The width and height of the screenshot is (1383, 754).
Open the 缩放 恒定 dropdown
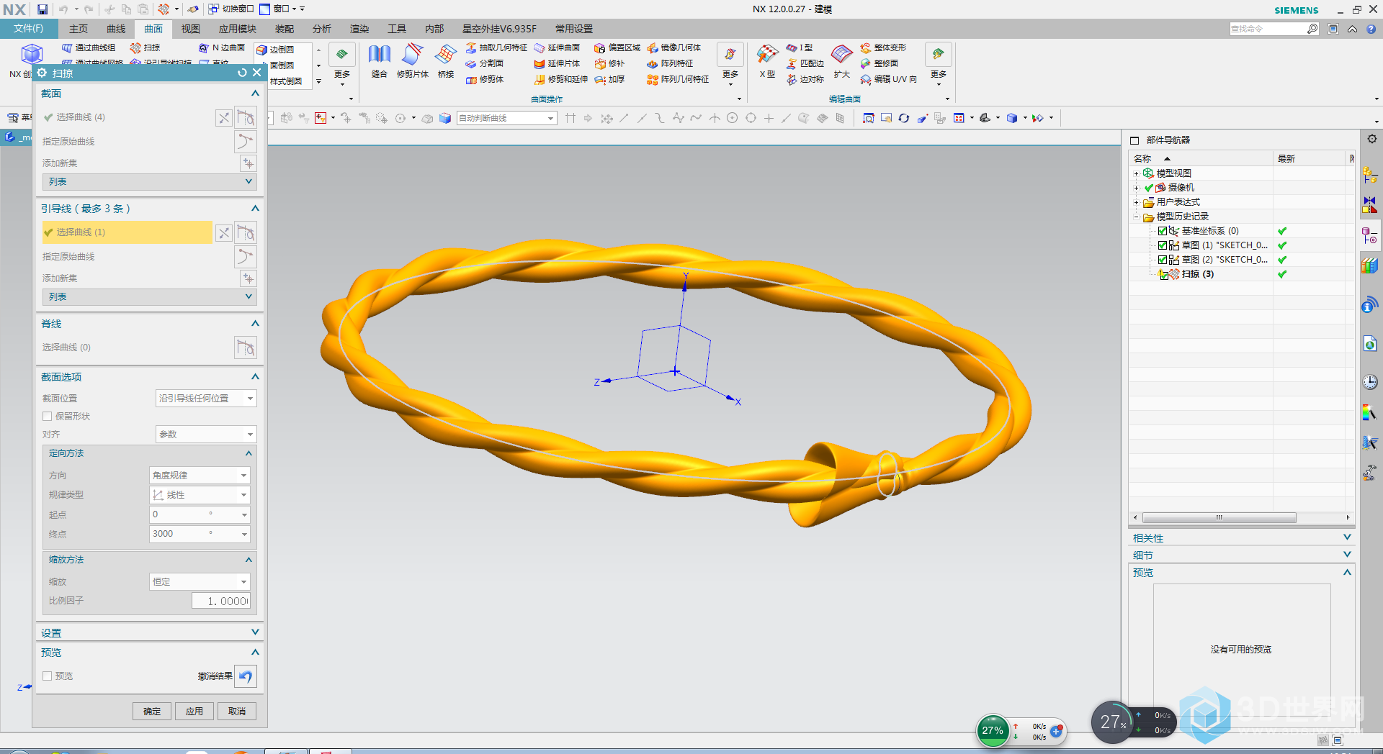(x=200, y=582)
